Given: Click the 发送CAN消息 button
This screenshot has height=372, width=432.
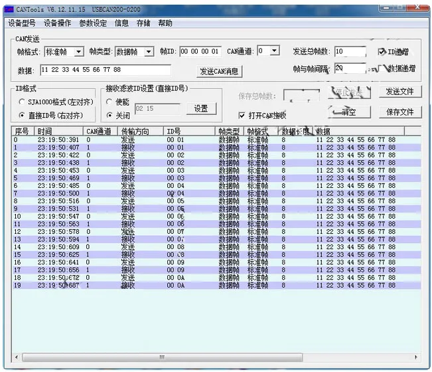Looking at the screenshot, I should tap(219, 72).
